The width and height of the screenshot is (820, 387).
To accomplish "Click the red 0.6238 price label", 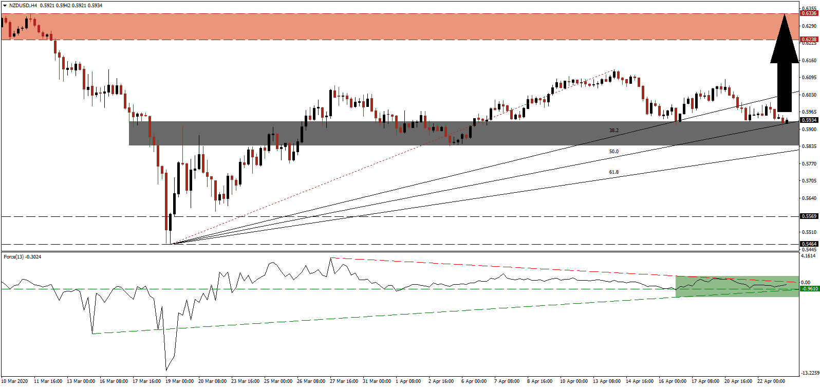I will pyautogui.click(x=809, y=40).
